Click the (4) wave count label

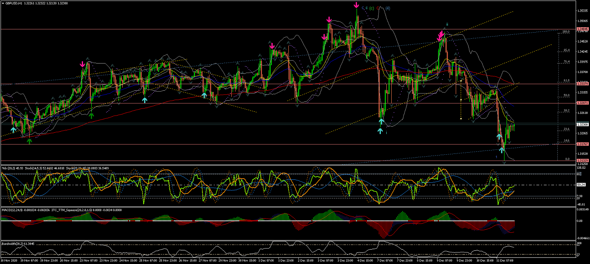pos(388,8)
